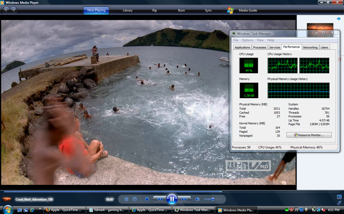Open Task Manager Options menu
The width and height of the screenshot is (344, 214).
(x=248, y=40)
